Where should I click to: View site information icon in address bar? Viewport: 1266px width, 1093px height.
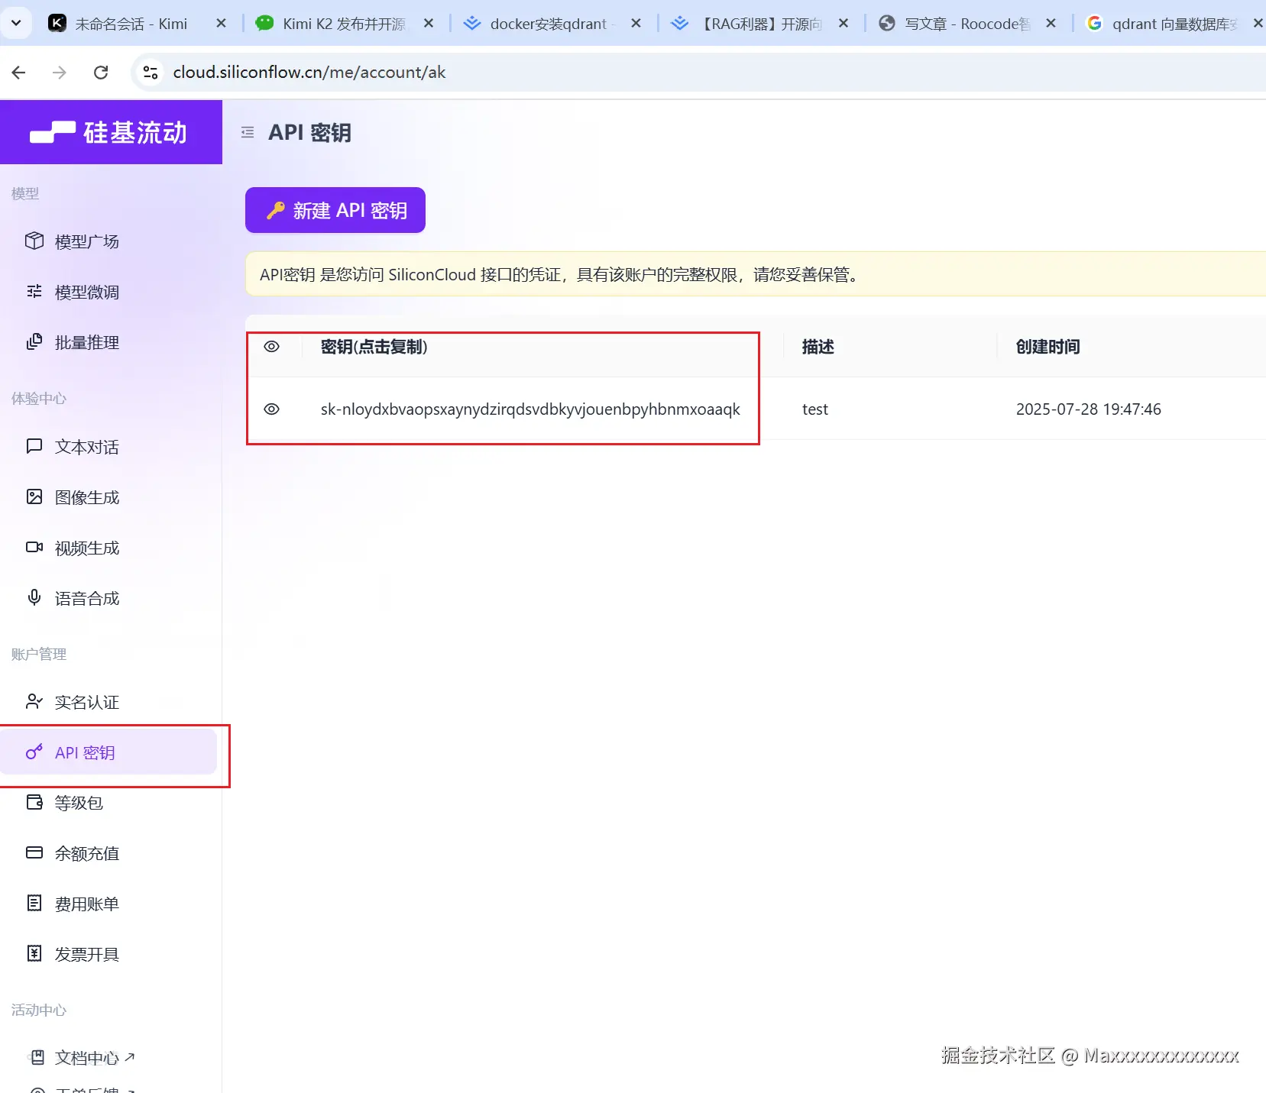[x=151, y=73]
